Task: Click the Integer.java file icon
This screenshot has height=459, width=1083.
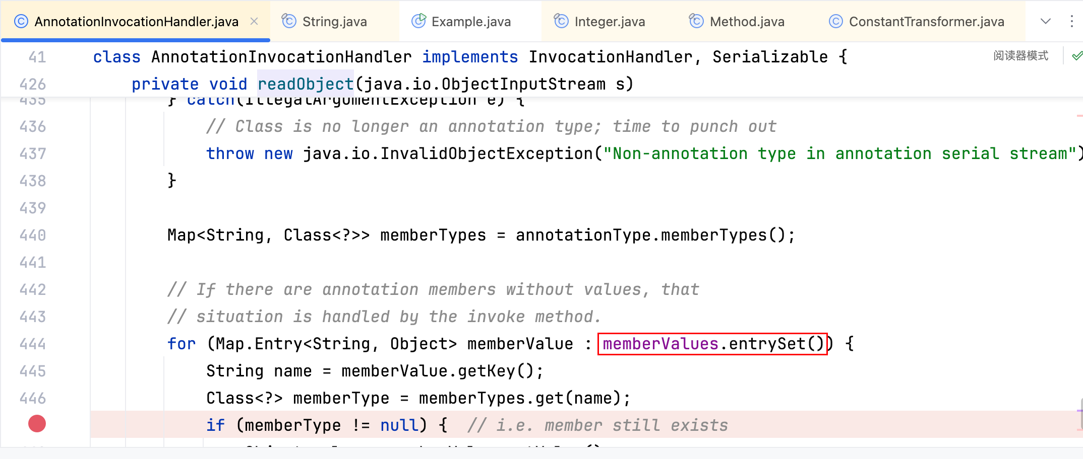Action: pos(561,21)
